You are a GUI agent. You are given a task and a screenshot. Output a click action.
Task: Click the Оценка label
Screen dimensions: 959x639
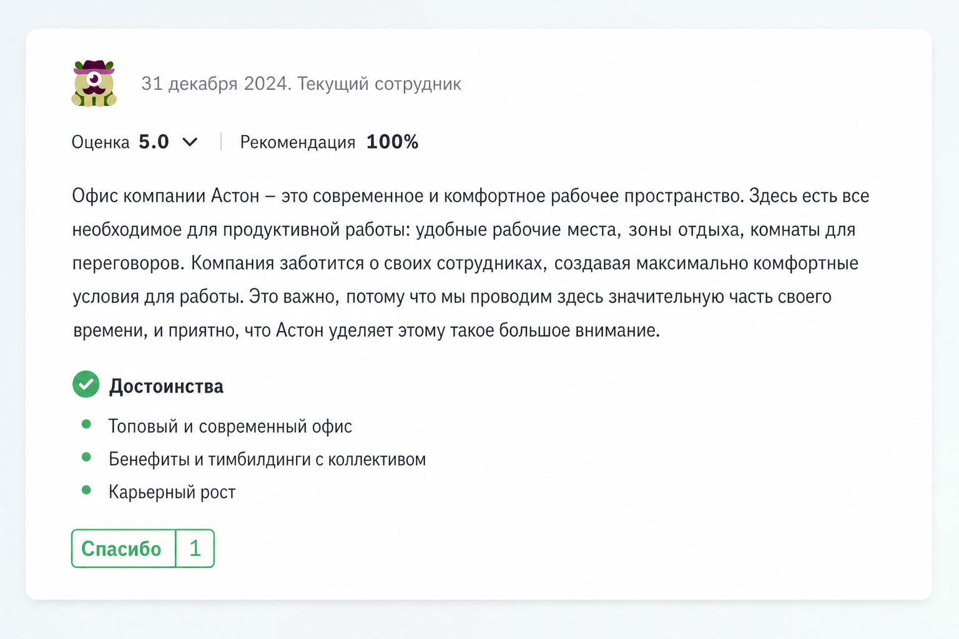click(x=101, y=142)
